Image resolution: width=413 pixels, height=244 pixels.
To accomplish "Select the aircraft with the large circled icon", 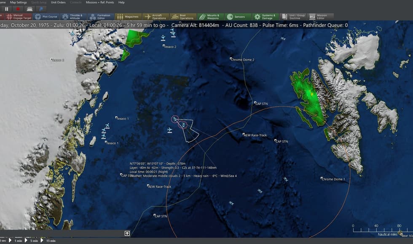I will pyautogui.click(x=183, y=125).
